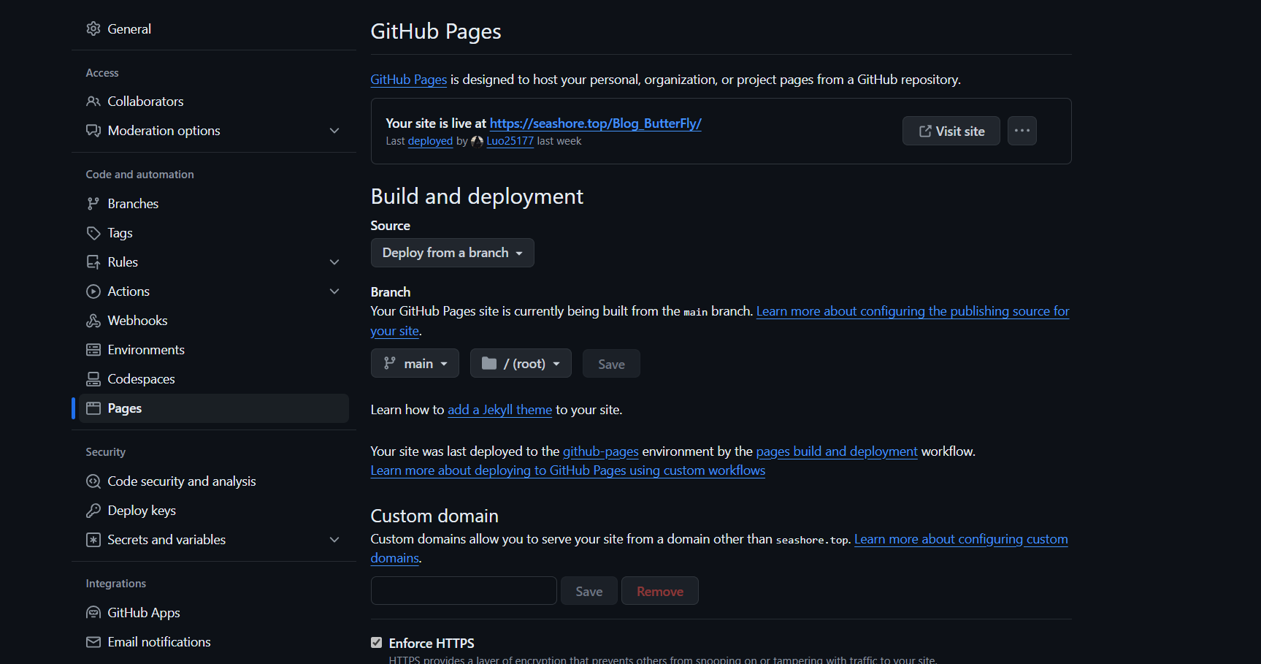Click the Codespaces icon
1261x664 pixels.
93,379
